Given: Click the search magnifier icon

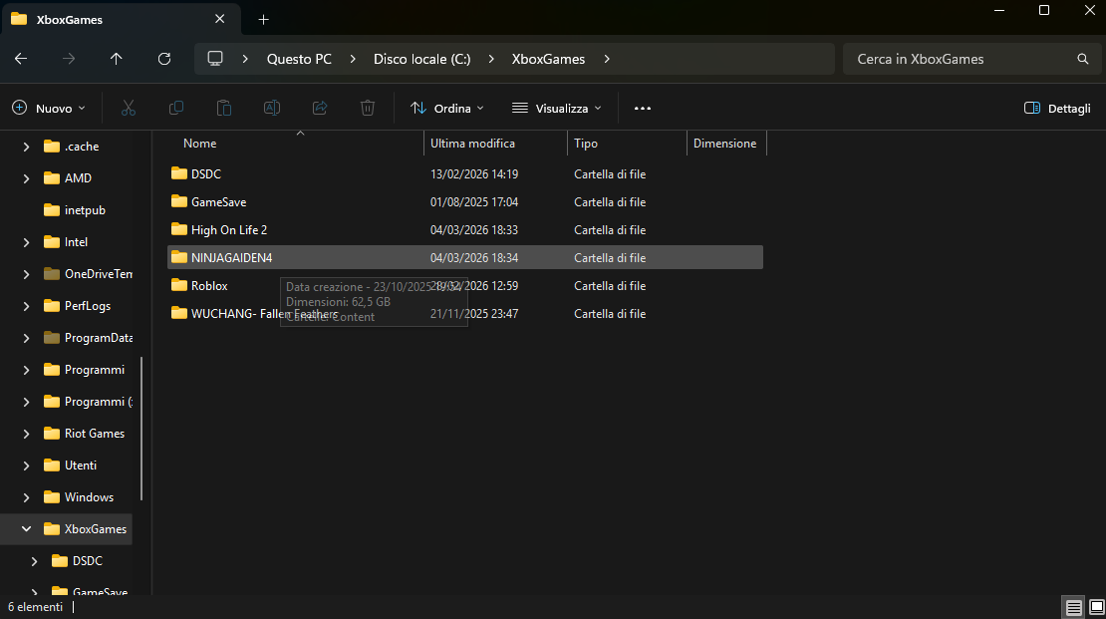Looking at the screenshot, I should (1083, 59).
